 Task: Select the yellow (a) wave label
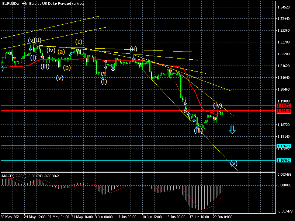point(61,52)
